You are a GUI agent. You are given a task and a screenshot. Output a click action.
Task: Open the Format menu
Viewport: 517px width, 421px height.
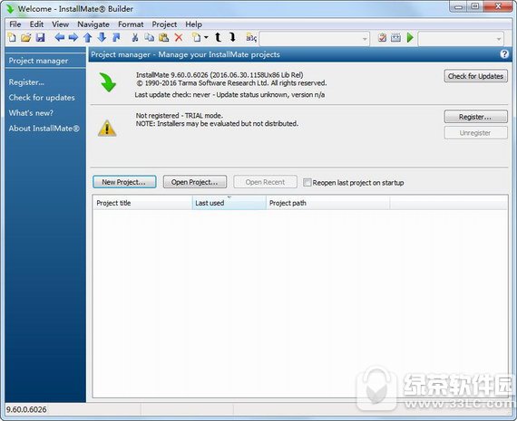[131, 24]
